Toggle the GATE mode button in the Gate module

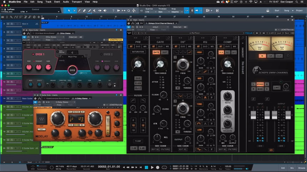point(156,52)
